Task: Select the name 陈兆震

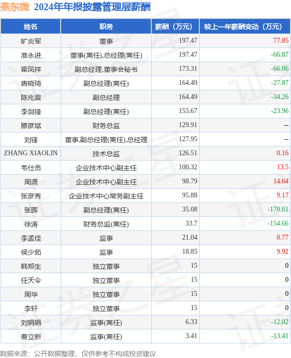Action: pyautogui.click(x=31, y=98)
